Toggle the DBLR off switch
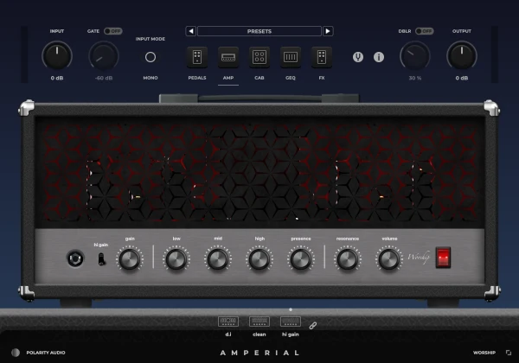The image size is (519, 363). click(x=425, y=31)
